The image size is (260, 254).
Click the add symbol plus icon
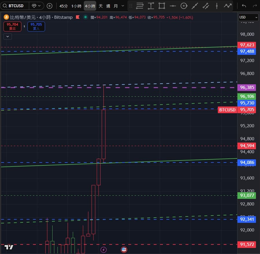coord(49,6)
